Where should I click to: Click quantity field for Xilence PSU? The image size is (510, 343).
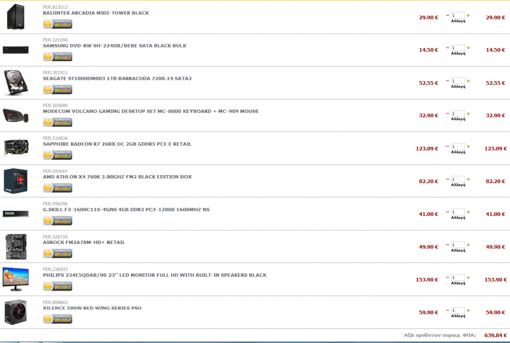tap(458, 310)
